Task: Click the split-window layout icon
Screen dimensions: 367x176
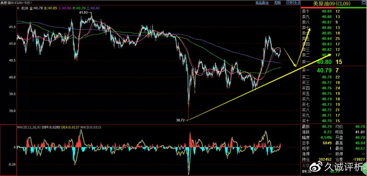Action: 297,3
